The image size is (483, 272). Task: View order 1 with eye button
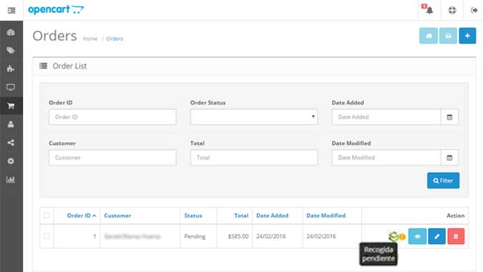coord(417,236)
